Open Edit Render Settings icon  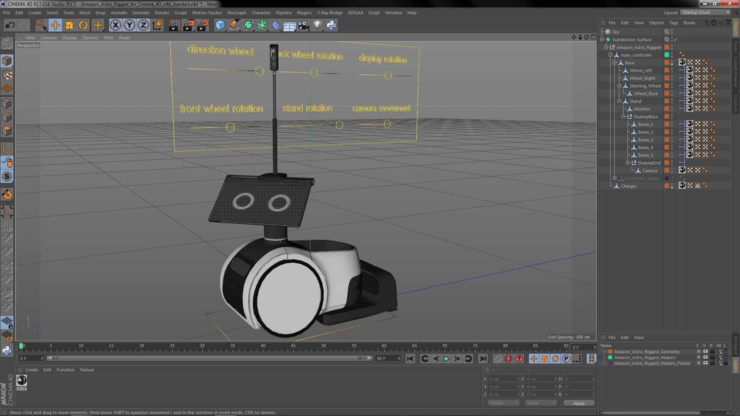pos(203,25)
